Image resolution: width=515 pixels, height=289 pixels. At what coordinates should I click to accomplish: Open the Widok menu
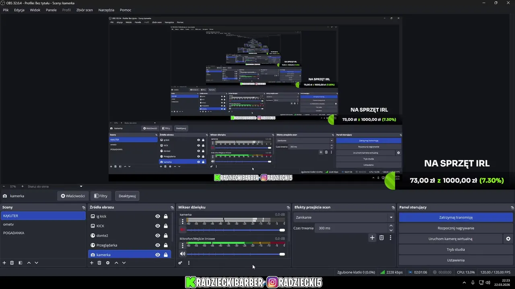pos(35,10)
